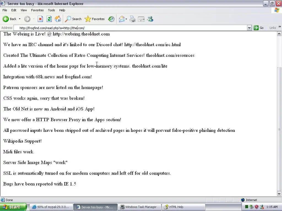Image resolution: width=282 pixels, height=211 pixels.
Task: Open the Search pane from toolbar
Action: [x=73, y=19]
